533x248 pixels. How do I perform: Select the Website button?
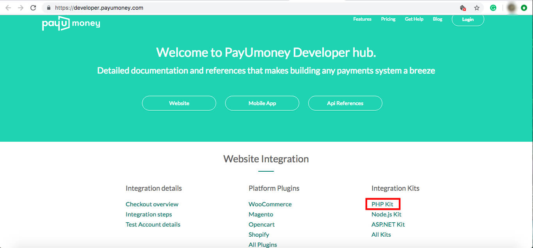(179, 103)
